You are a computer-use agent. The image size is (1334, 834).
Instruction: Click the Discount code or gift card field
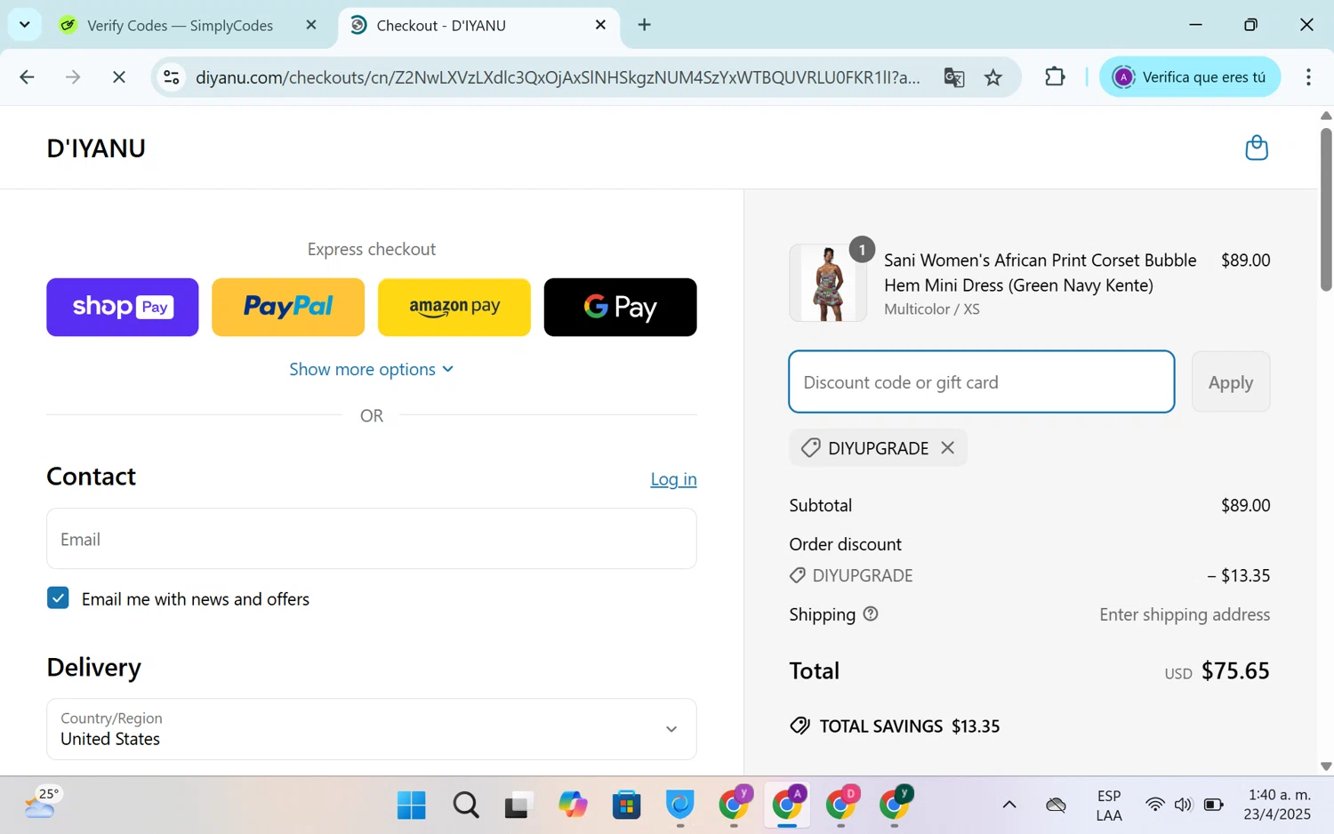982,381
